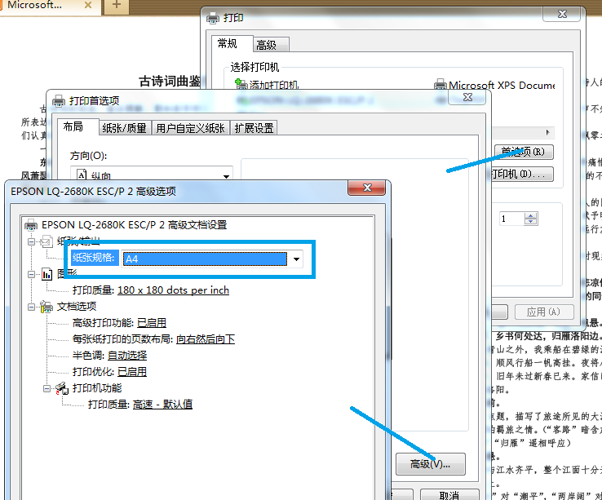Click the 图形 chart icon in tree
The image size is (602, 500).
tap(46, 274)
